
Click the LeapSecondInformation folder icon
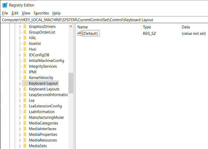[x=25, y=95]
